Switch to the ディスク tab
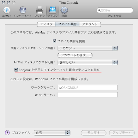This screenshot has width=138, height=138. pyautogui.click(x=46, y=24)
